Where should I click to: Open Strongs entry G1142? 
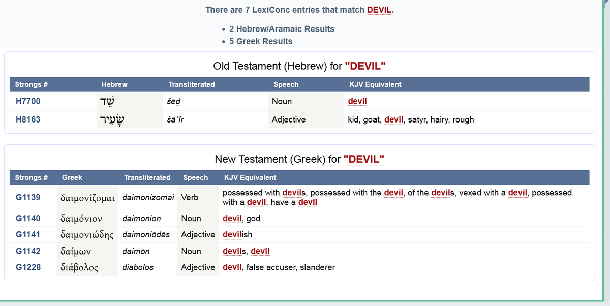[x=28, y=251]
